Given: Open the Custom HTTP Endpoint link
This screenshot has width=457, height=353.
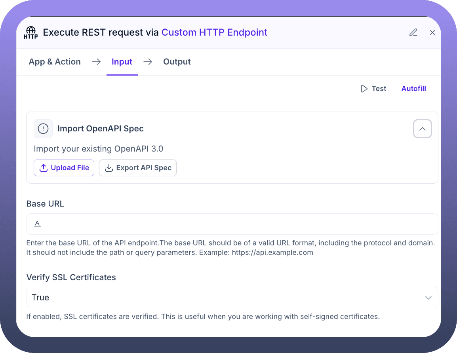Looking at the screenshot, I should [x=214, y=32].
